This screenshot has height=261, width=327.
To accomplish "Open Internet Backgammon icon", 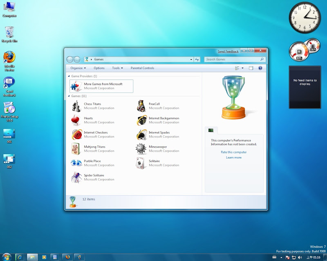I will (141, 120).
